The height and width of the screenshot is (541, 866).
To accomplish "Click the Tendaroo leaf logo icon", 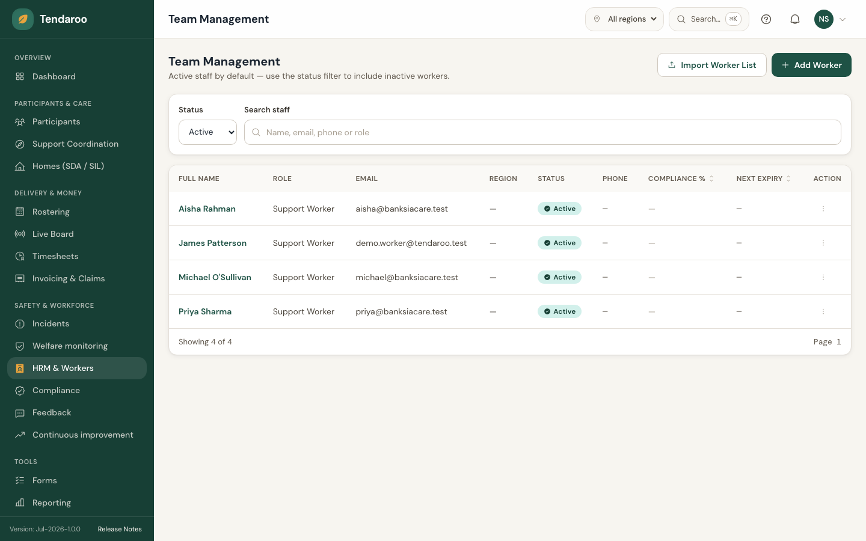I will pos(23,19).
